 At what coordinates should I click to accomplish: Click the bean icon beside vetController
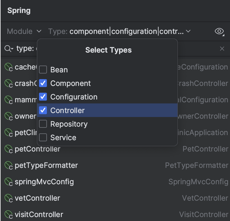coord(8,198)
